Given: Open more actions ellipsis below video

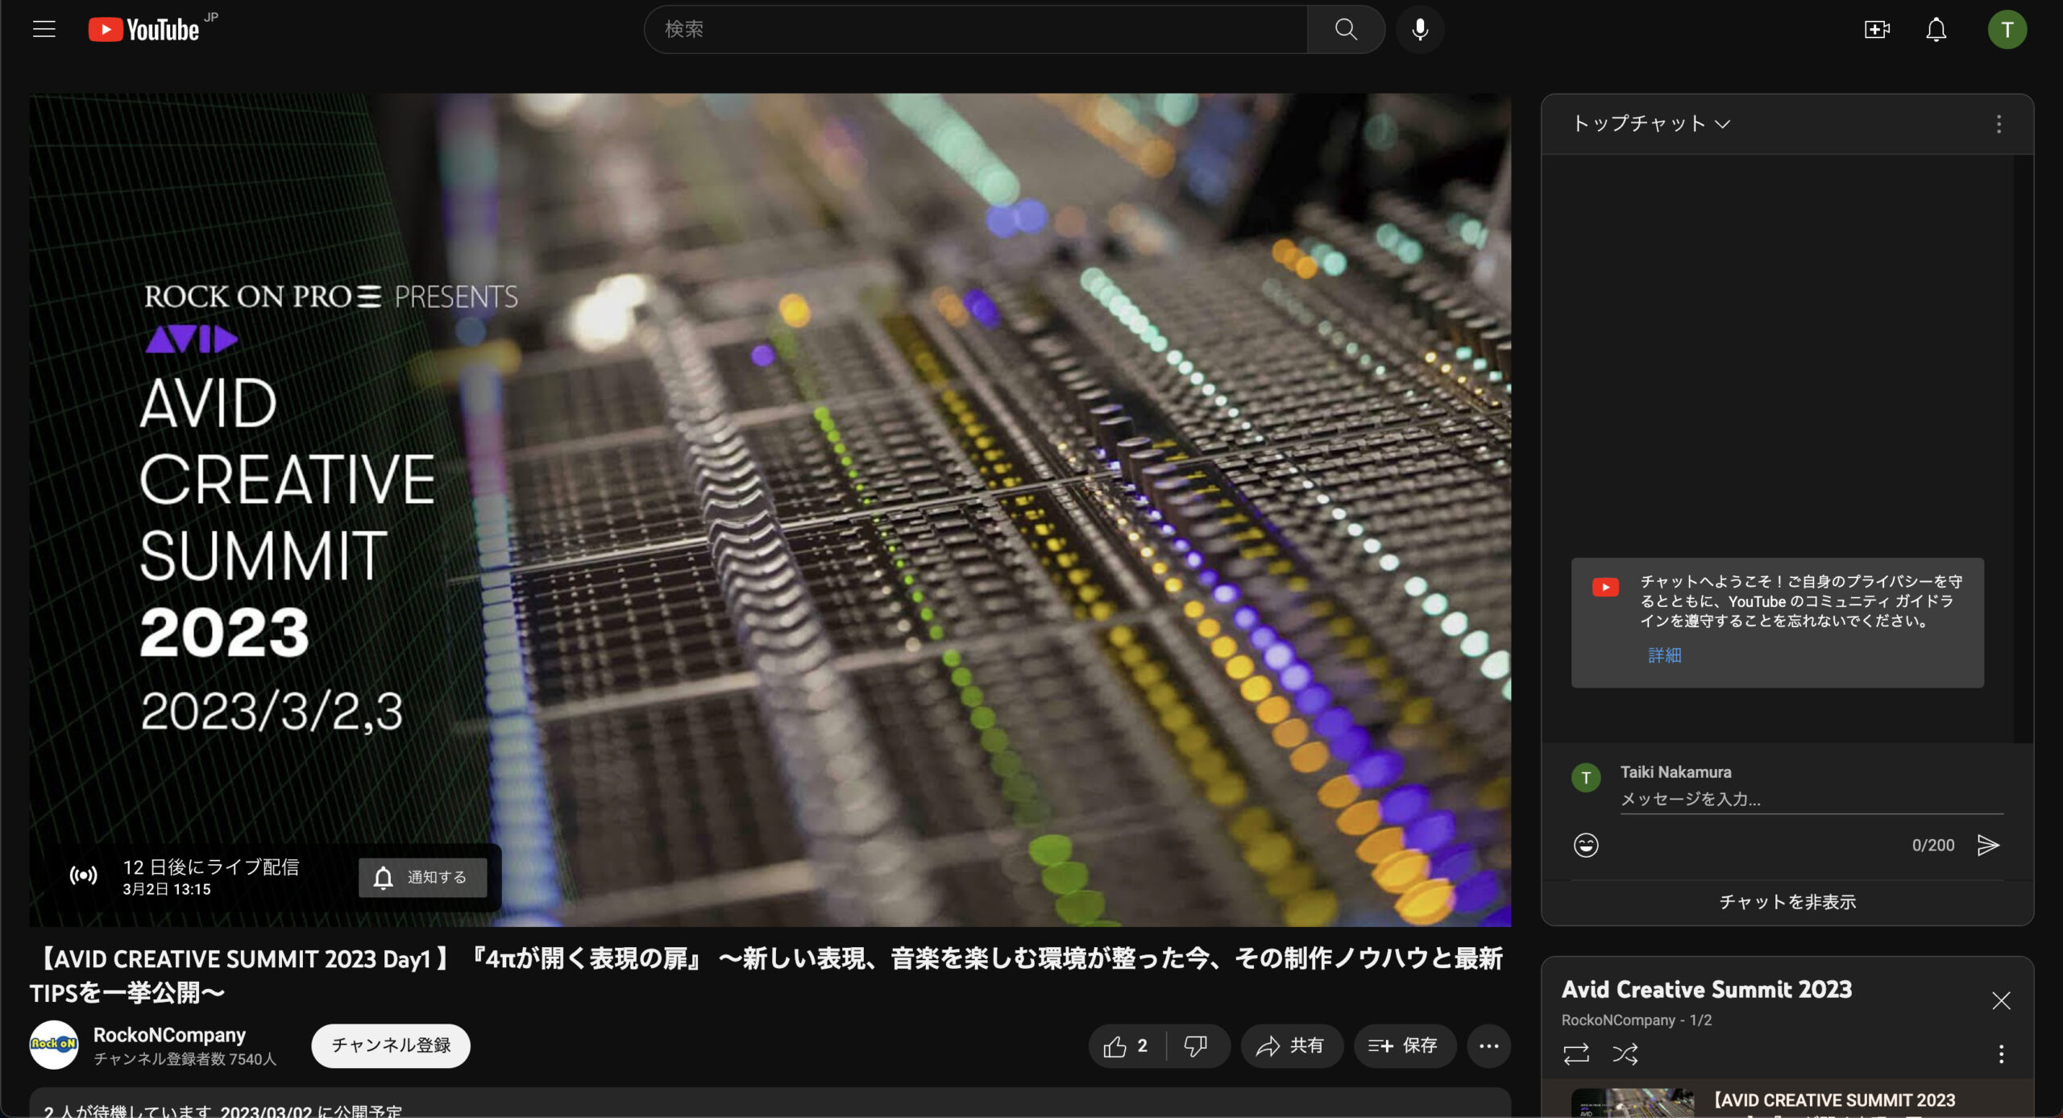Looking at the screenshot, I should [1488, 1046].
